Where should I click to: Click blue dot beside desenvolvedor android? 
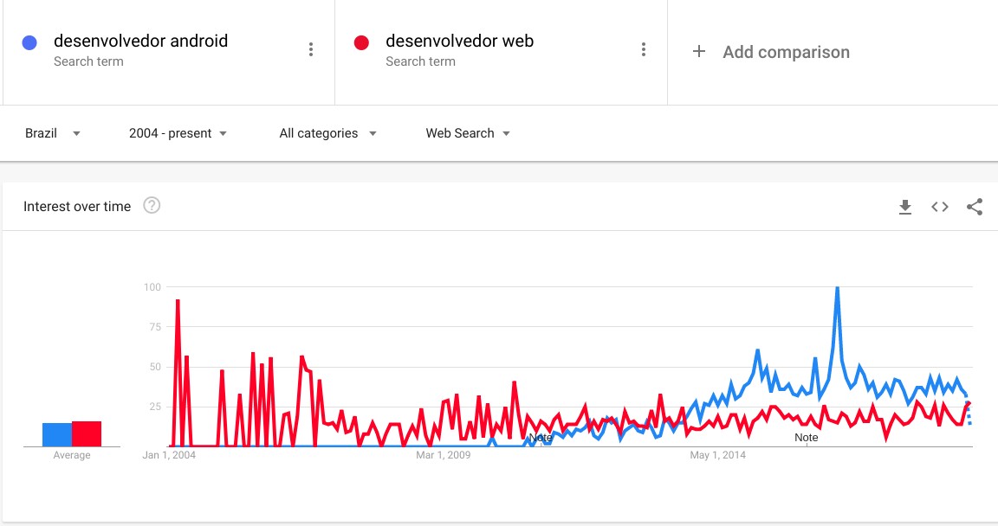pos(29,42)
